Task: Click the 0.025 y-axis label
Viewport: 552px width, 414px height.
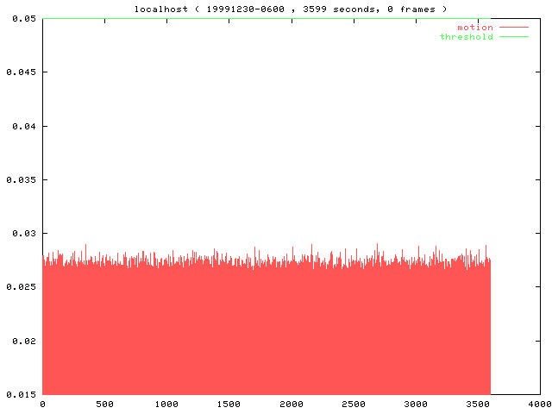Action: click(x=15, y=286)
